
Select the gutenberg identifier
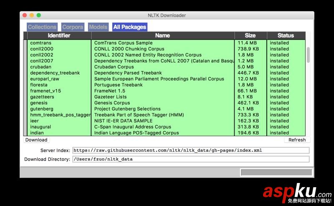[42, 109]
